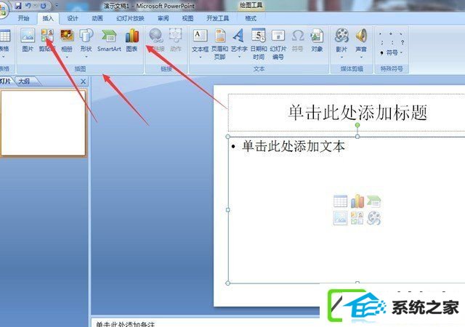Screen dimensions: 465x327
Task: Switch to the Home (开始) tab
Action: (x=23, y=18)
